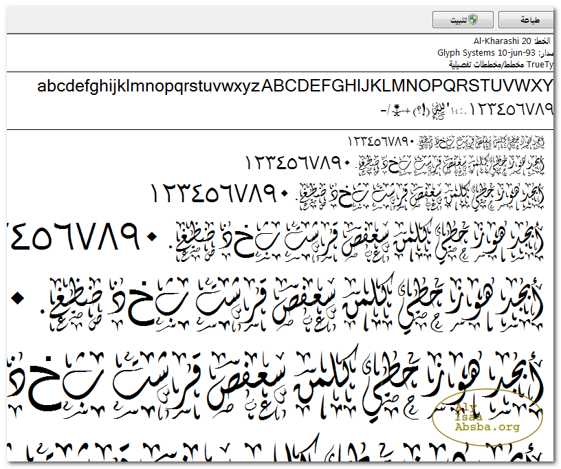Click the TrueType outlines description line
Screen dimensions: 561x469
(x=502, y=65)
